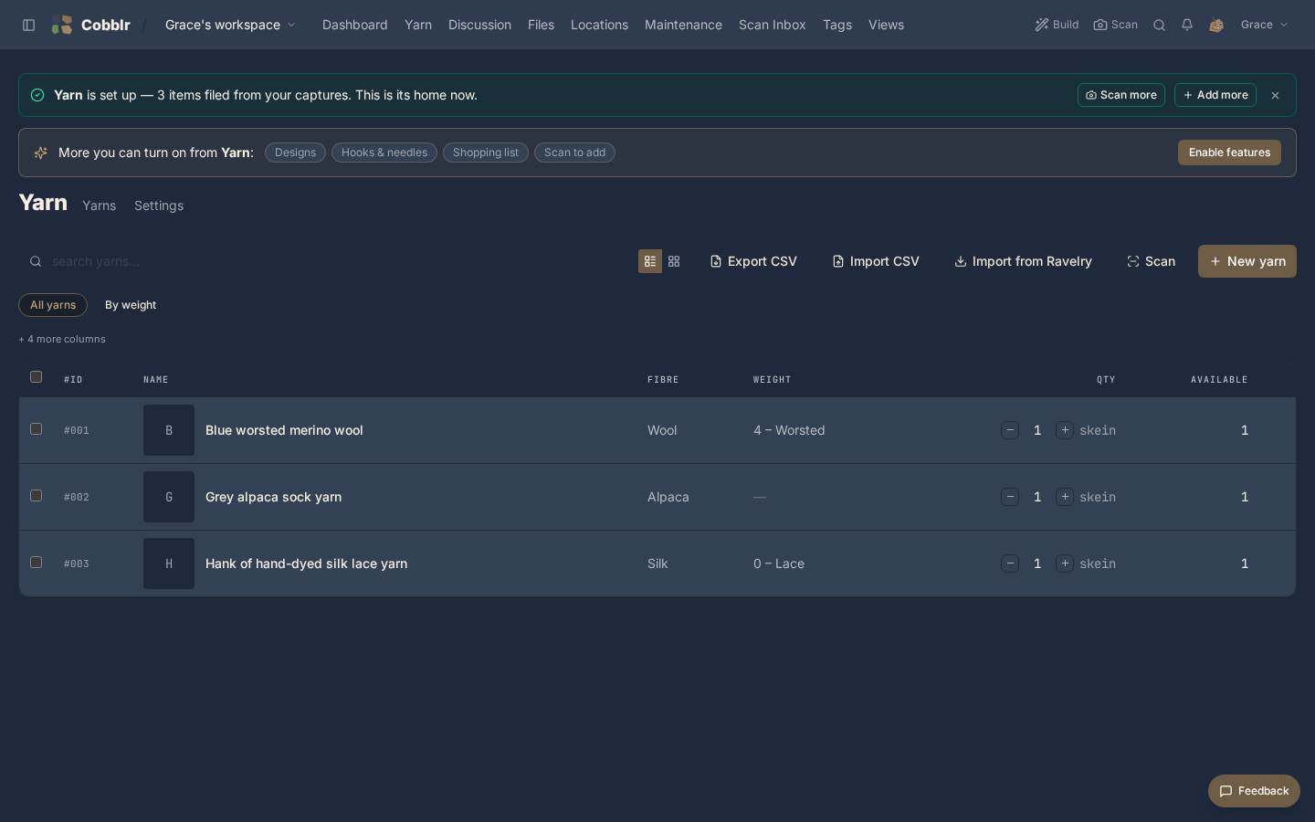1315x822 pixels.
Task: Select the Hooks & needles chip
Action: 384,153
